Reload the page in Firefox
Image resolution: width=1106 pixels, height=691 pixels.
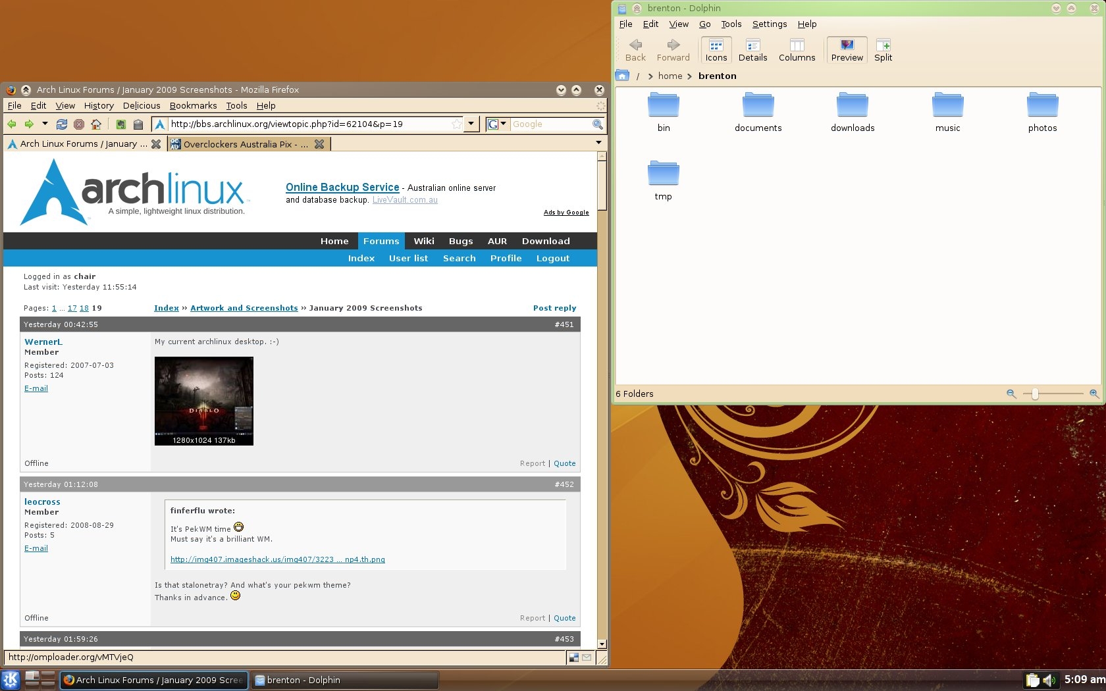pyautogui.click(x=62, y=124)
